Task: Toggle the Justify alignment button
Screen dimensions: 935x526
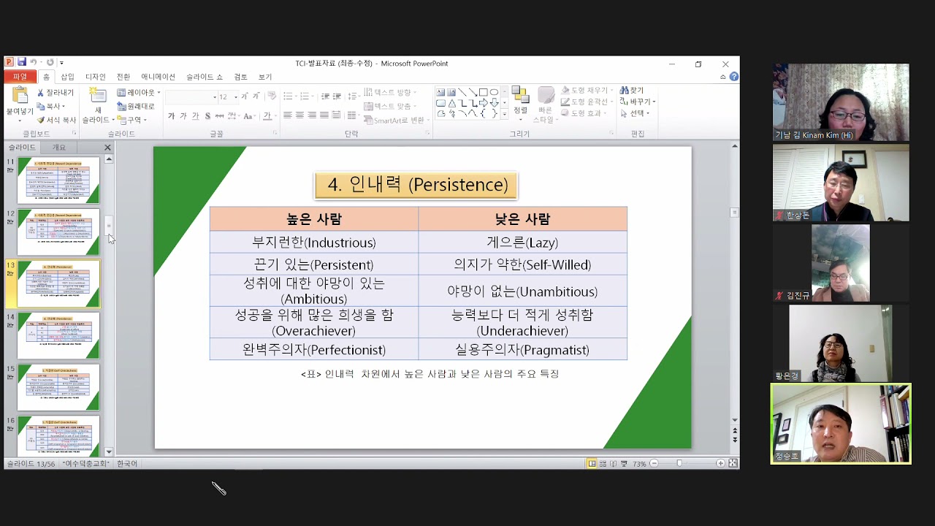Action: [324, 115]
